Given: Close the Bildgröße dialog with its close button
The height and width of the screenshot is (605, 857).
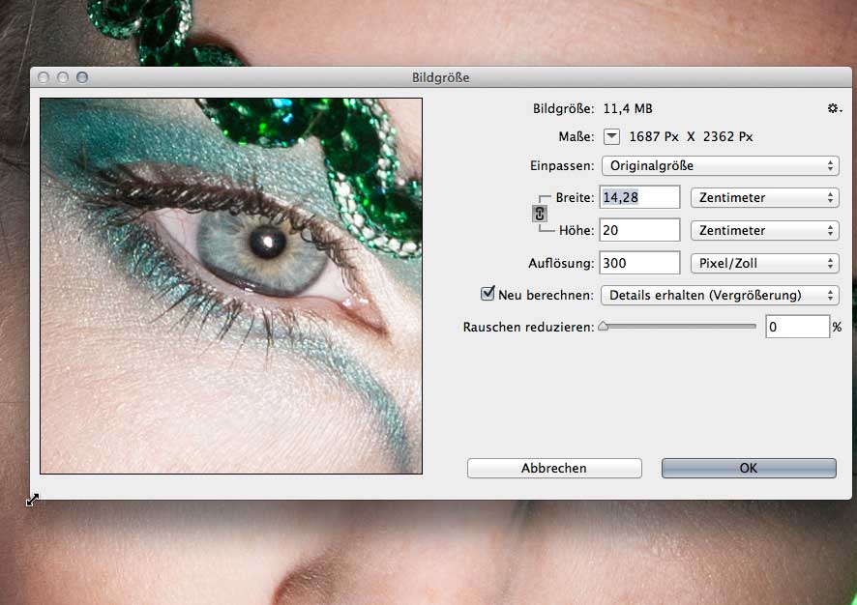Looking at the screenshot, I should point(44,77).
